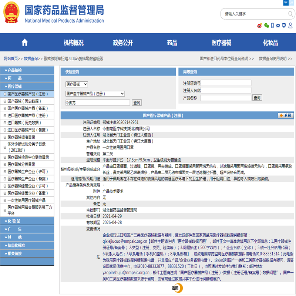296x296 pixels.
Task: Open 化妆品 navigation menu
Action: click(x=270, y=43)
